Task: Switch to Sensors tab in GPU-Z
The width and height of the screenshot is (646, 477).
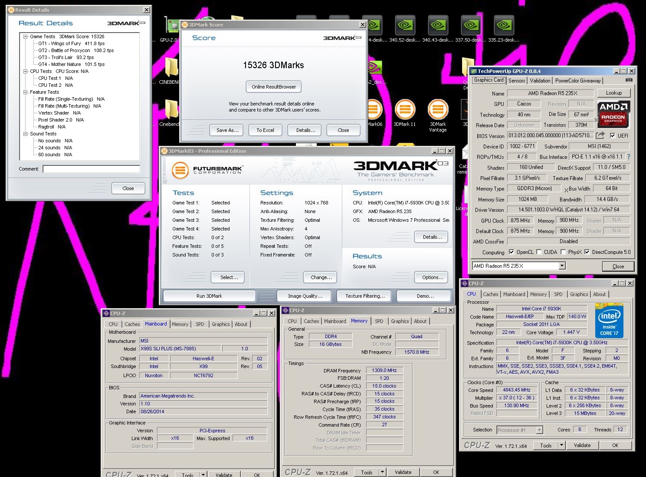Action: (517, 80)
